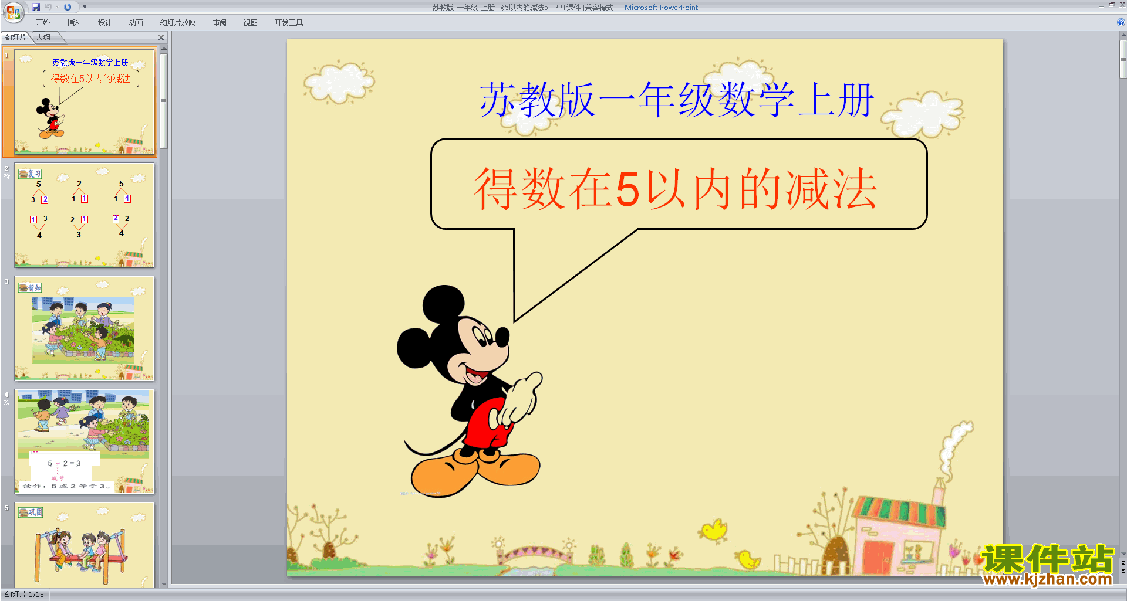This screenshot has width=1127, height=601.
Task: Select the blue title 苏教版一年级数学上册
Action: coord(677,100)
